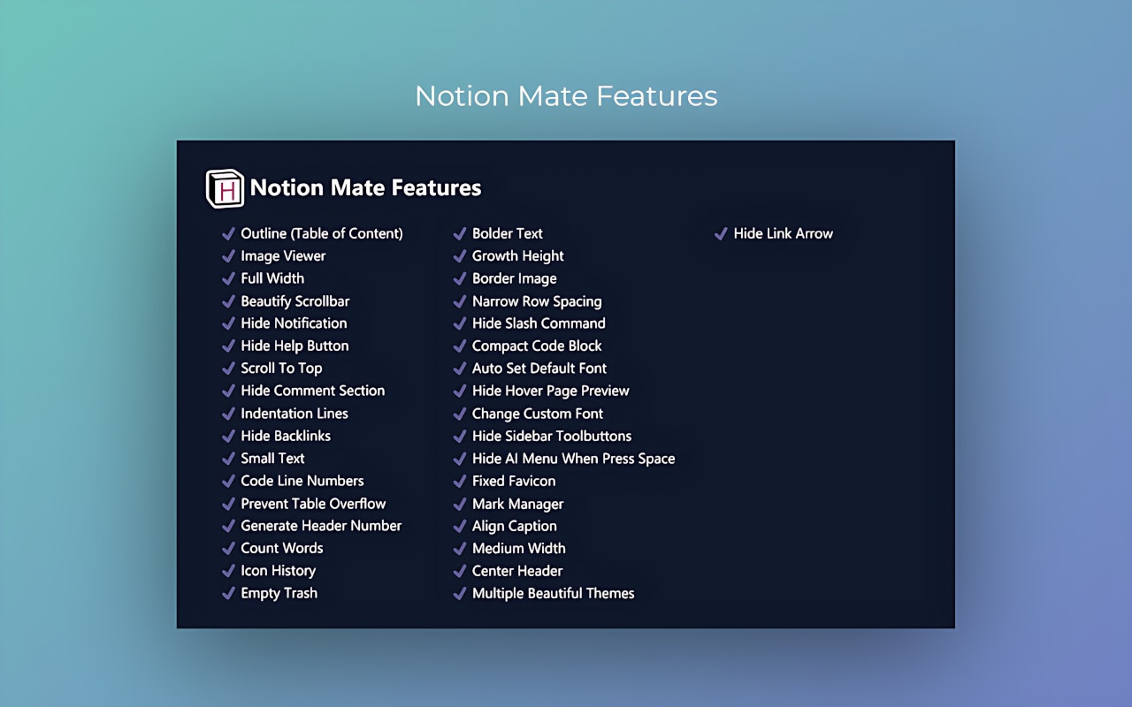Click Hide AI Menu When Press Space

[x=573, y=458]
